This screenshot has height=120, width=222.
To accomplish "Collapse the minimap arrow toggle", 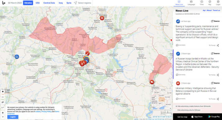I will pyautogui.click(x=170, y=108).
